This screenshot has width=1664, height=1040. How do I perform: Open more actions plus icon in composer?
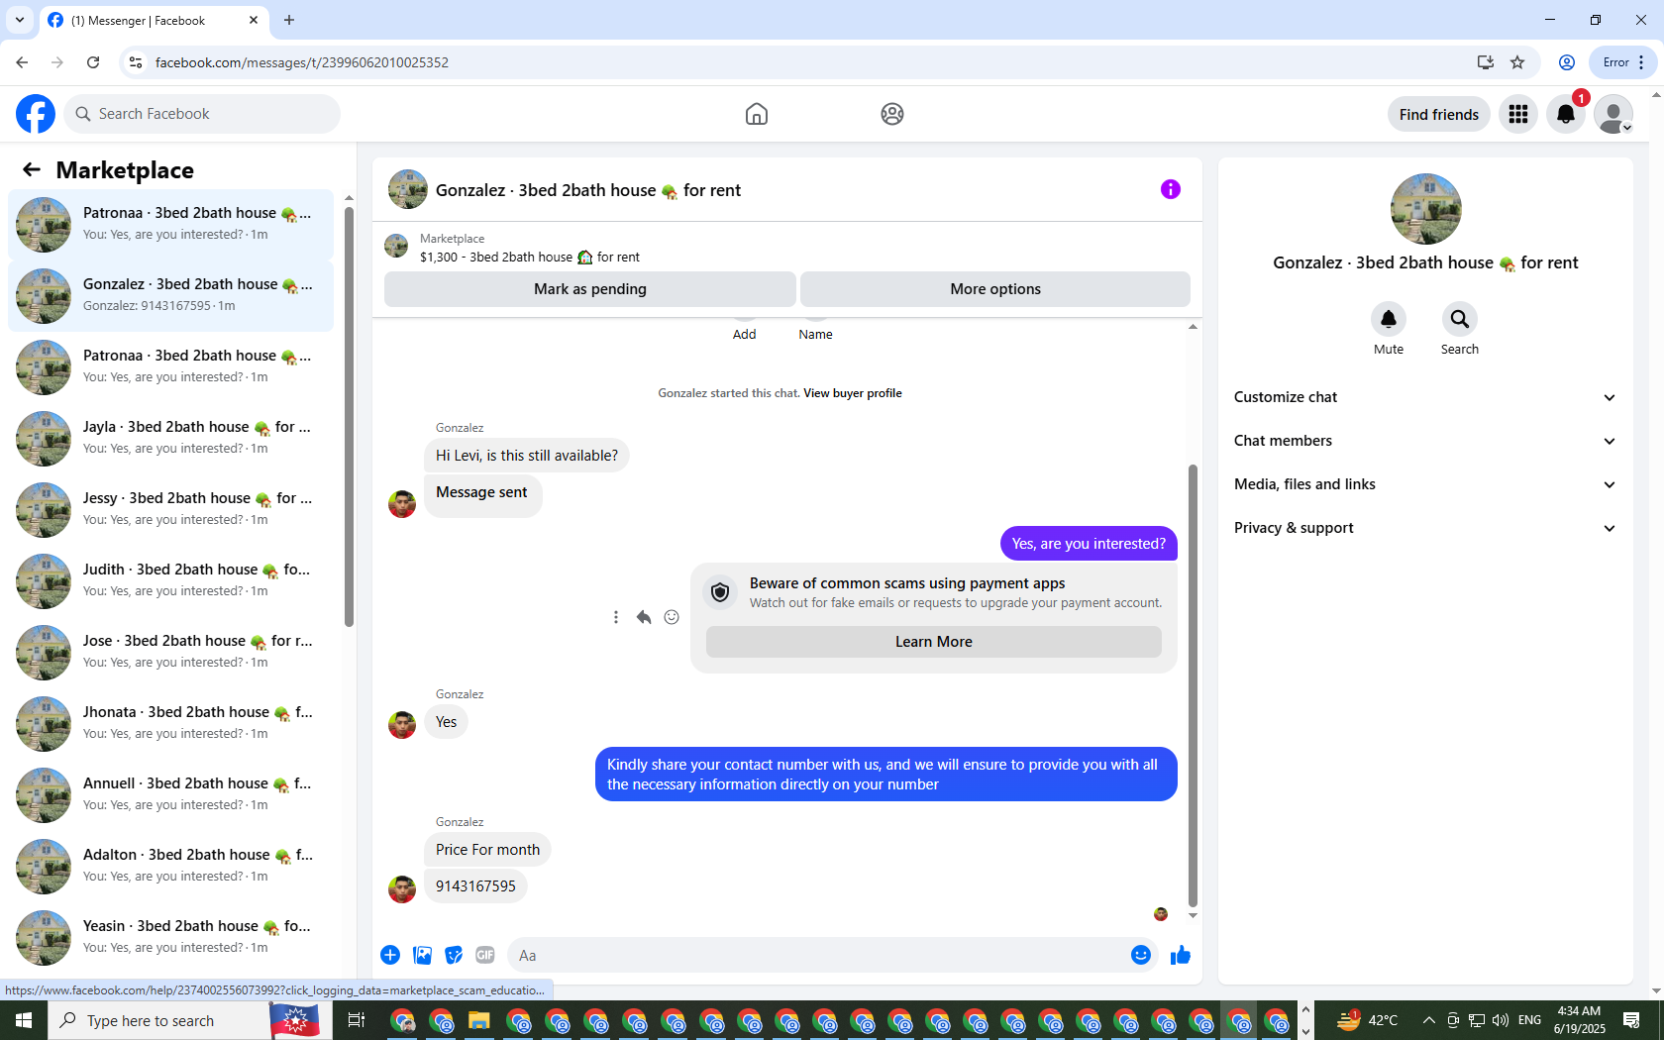(x=390, y=955)
